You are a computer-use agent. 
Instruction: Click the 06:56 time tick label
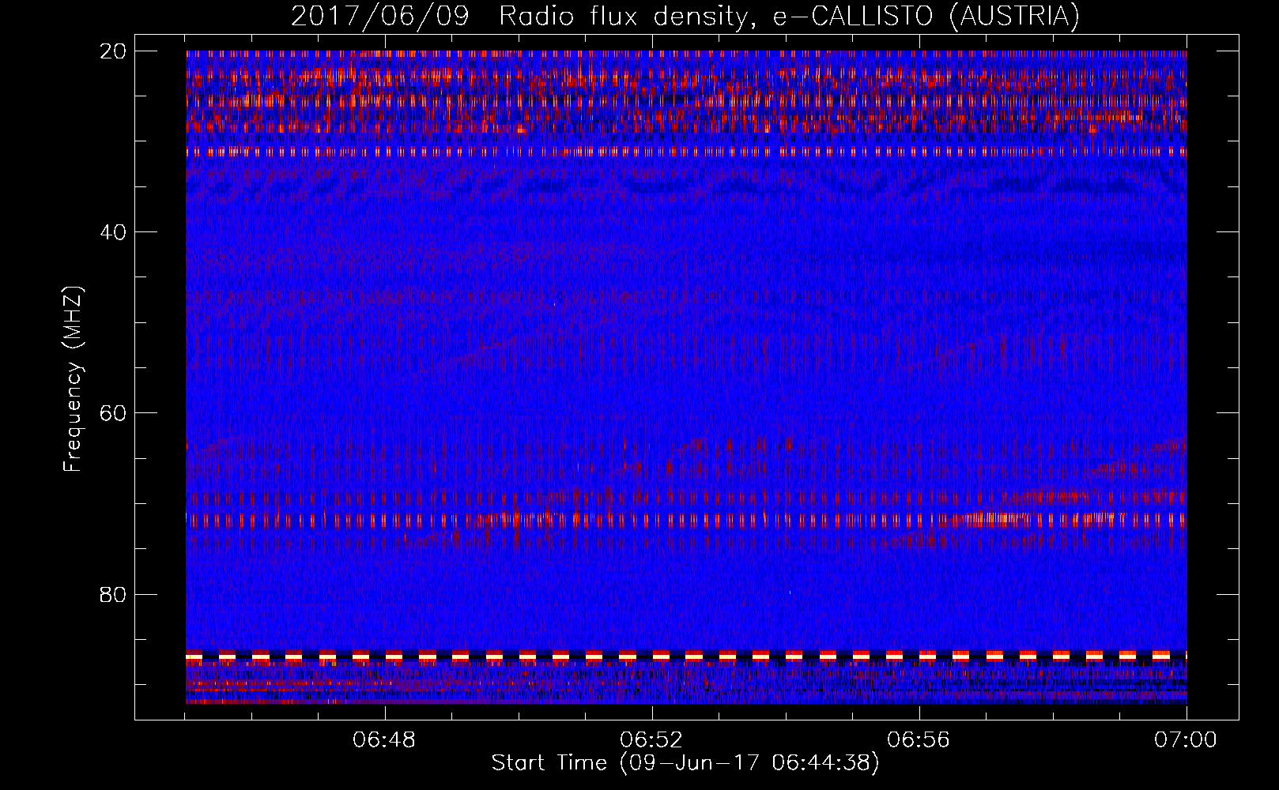(x=919, y=740)
